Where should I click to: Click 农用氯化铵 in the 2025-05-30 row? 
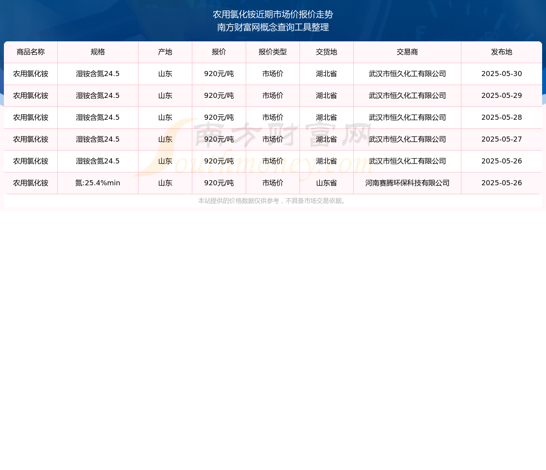coord(31,74)
